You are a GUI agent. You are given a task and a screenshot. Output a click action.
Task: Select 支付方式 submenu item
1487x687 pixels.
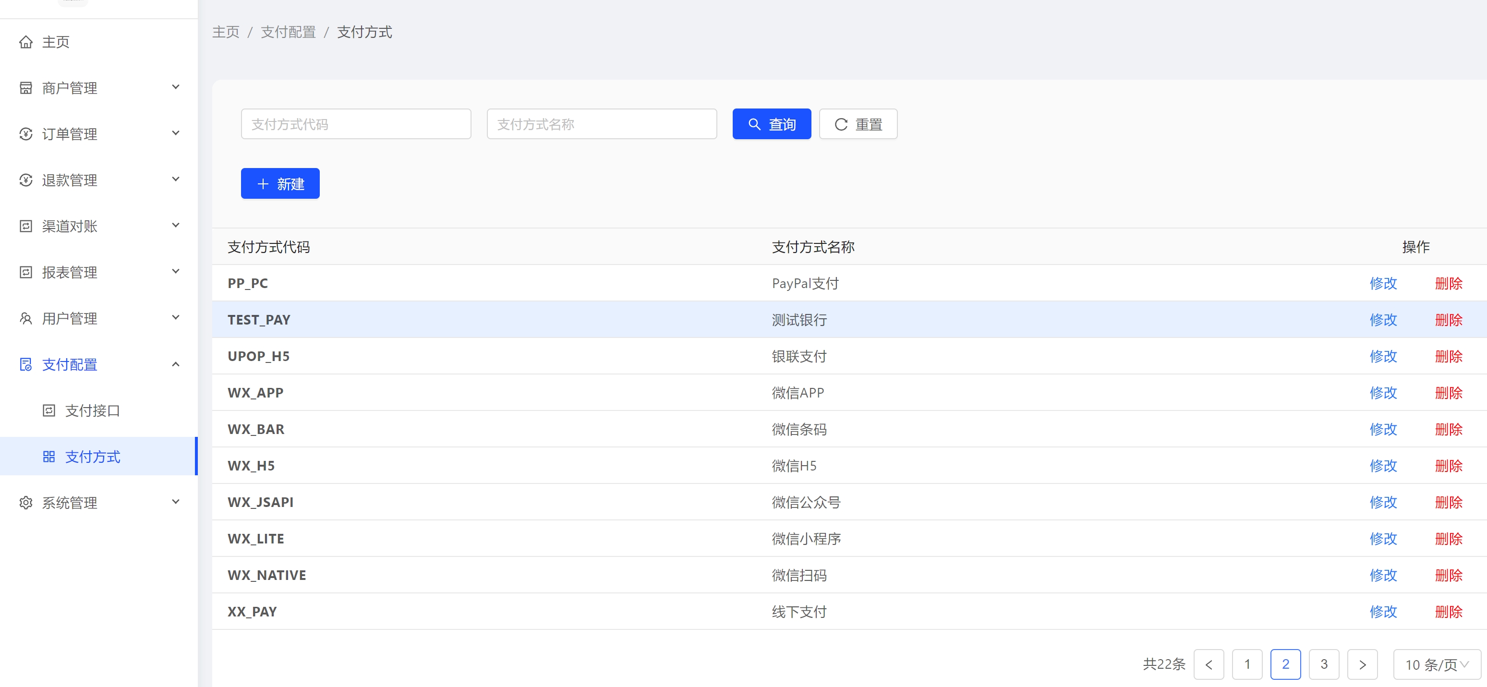point(99,457)
